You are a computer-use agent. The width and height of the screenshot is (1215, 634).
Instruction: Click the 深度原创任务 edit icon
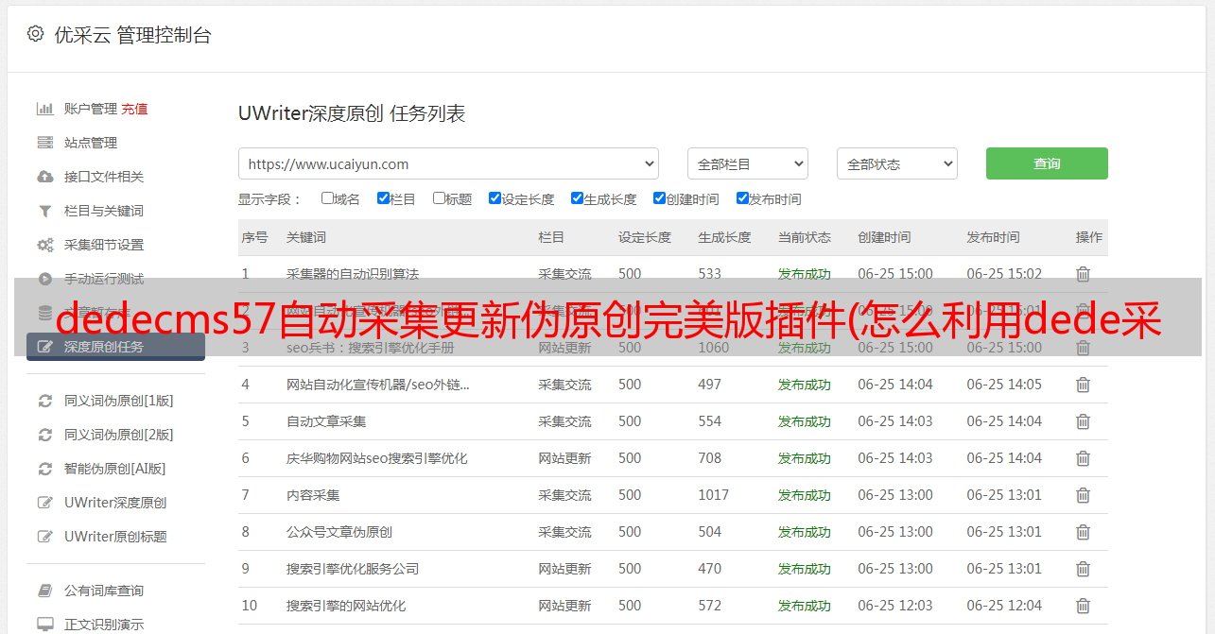pyautogui.click(x=44, y=347)
